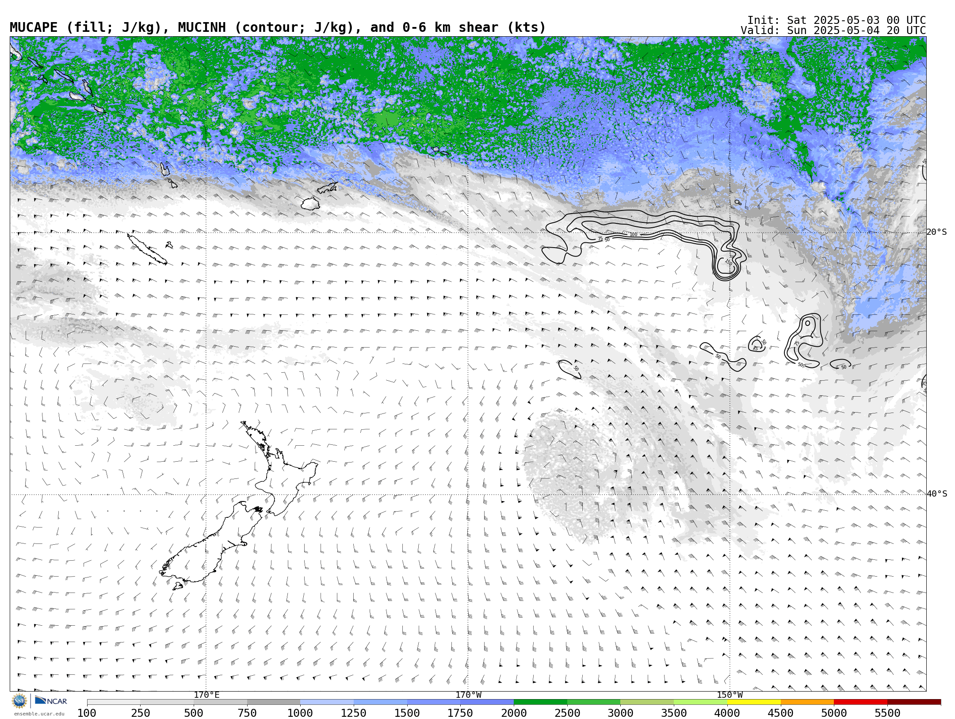Select the Init: Sat 2025-05-03 00 UTC text
The height and width of the screenshot is (719, 955).
click(x=837, y=20)
